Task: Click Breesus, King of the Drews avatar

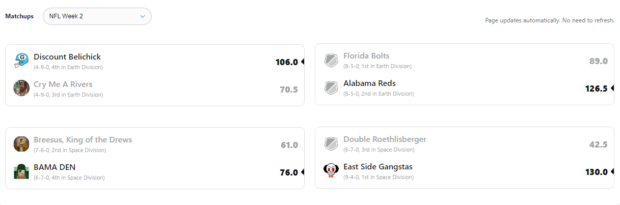Action: click(21, 144)
